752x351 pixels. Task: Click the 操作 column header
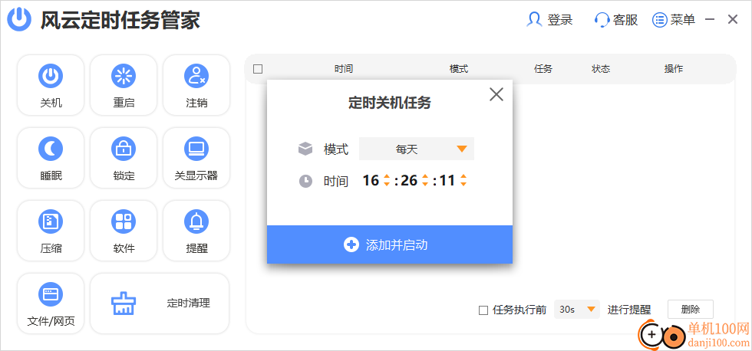[x=674, y=69]
